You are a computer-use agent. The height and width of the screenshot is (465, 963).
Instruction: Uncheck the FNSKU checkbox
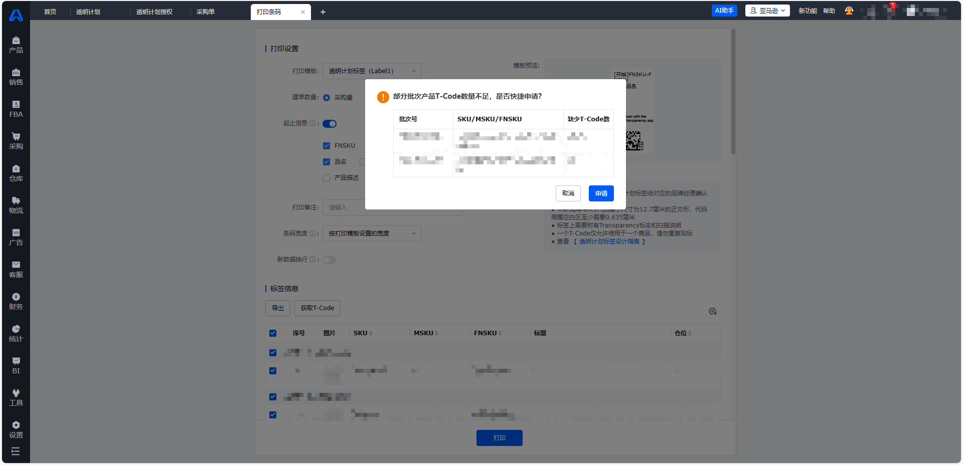pyautogui.click(x=327, y=146)
